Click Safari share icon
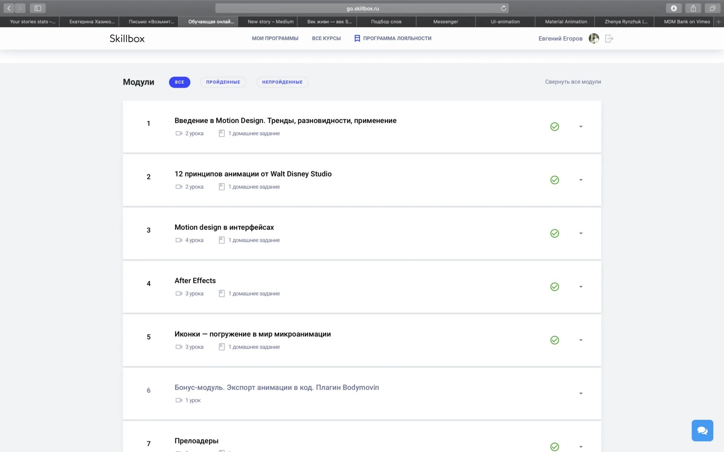 click(693, 8)
